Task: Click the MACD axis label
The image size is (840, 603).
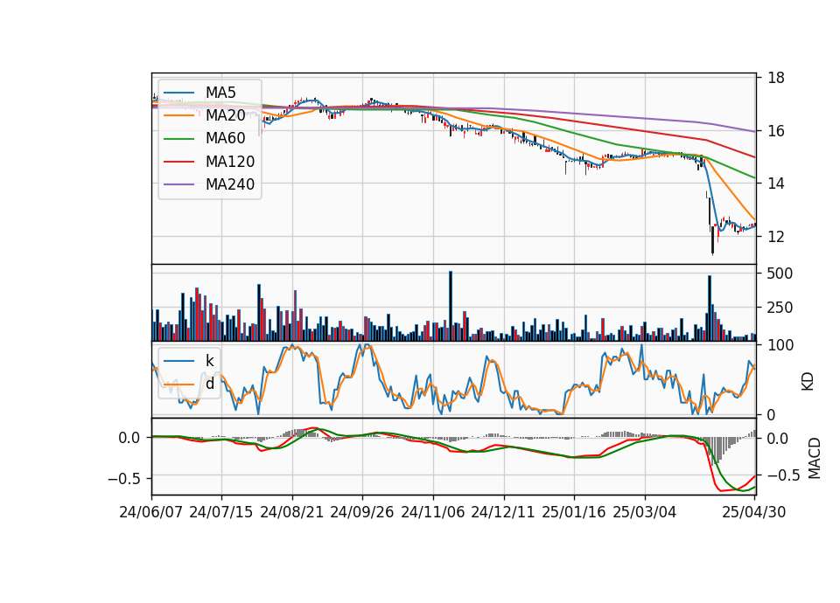Action: pos(815,458)
